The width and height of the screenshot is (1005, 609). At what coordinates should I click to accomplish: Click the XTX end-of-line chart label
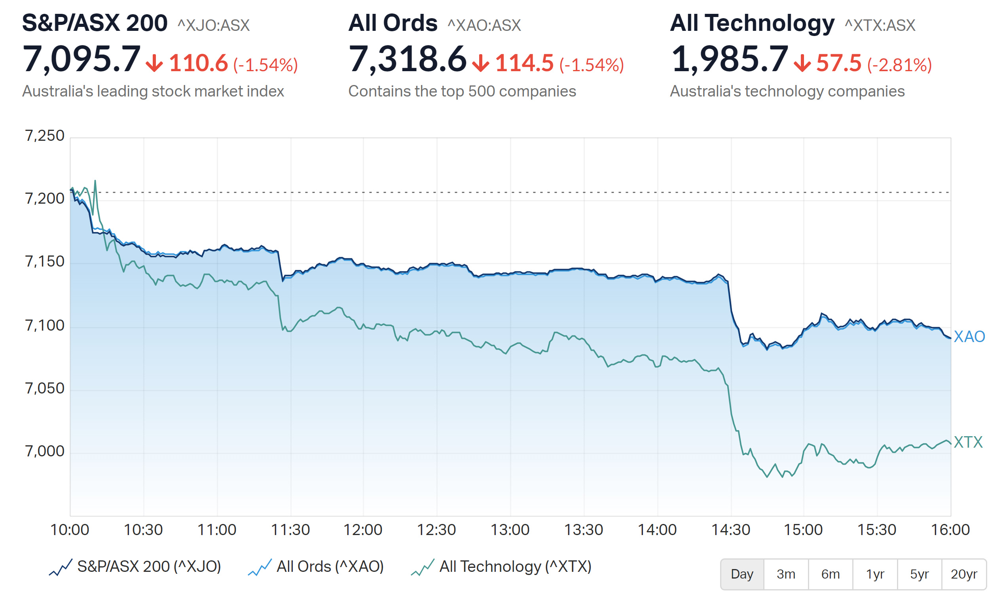point(968,442)
